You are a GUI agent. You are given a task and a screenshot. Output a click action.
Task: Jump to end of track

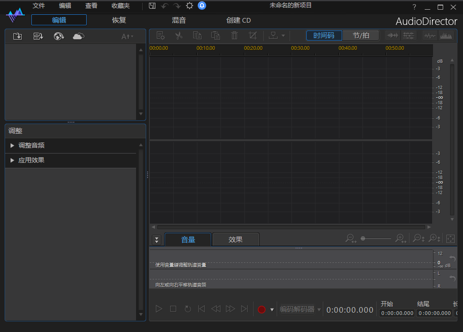[x=244, y=309]
